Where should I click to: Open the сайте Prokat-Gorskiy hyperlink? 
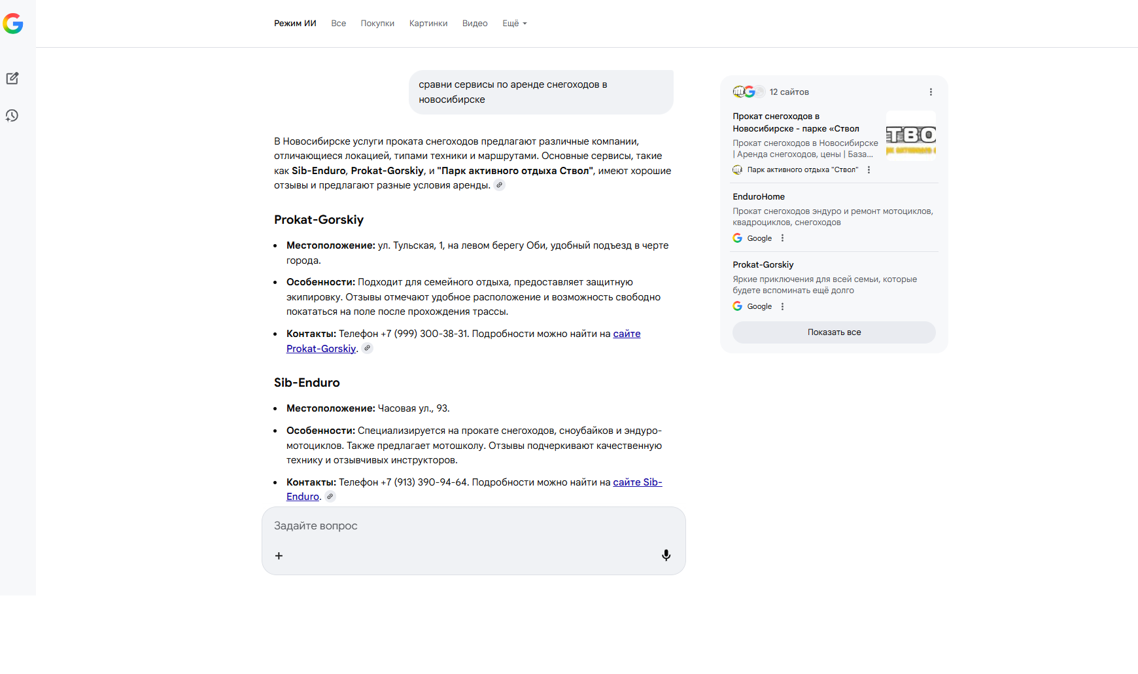click(320, 349)
